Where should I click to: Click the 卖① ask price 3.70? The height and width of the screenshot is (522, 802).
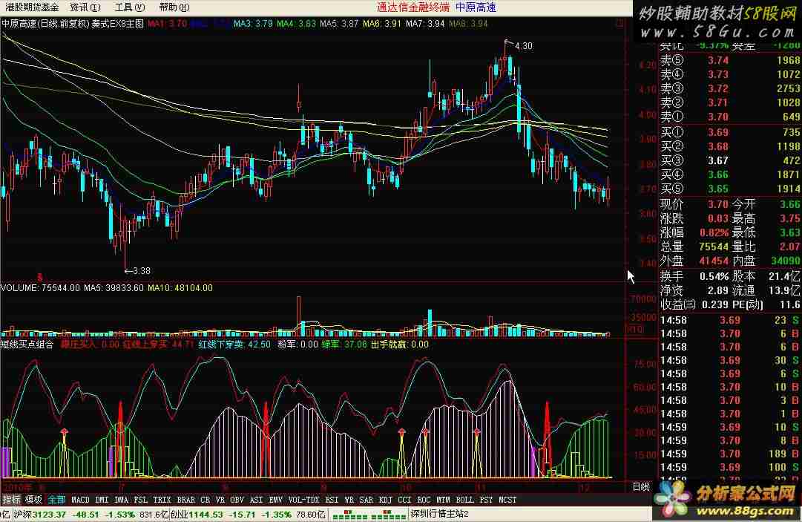[x=718, y=117]
